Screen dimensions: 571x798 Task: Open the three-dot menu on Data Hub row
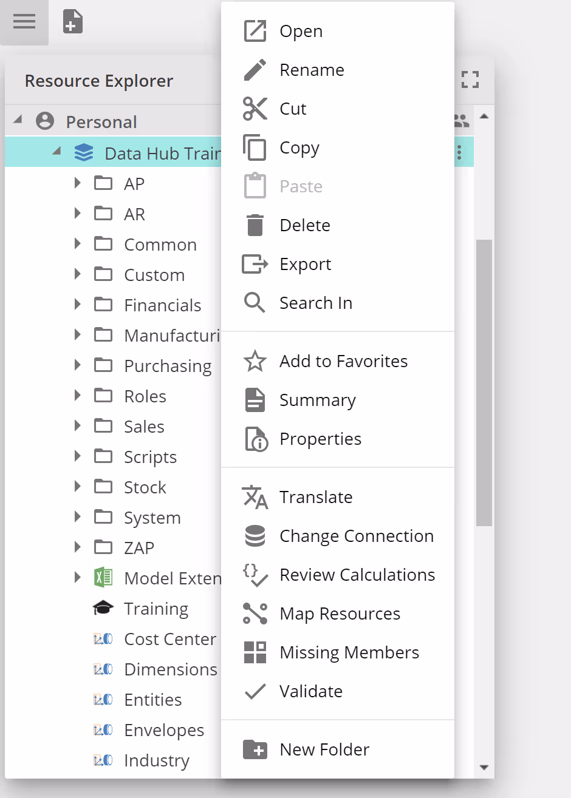pyautogui.click(x=459, y=152)
